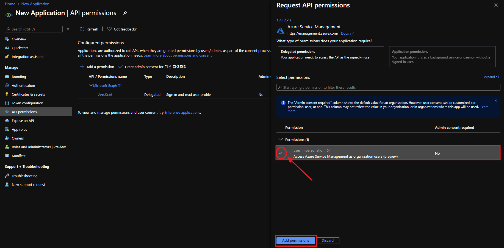Click the Add permissions button
The height and width of the screenshot is (248, 504).
point(295,241)
